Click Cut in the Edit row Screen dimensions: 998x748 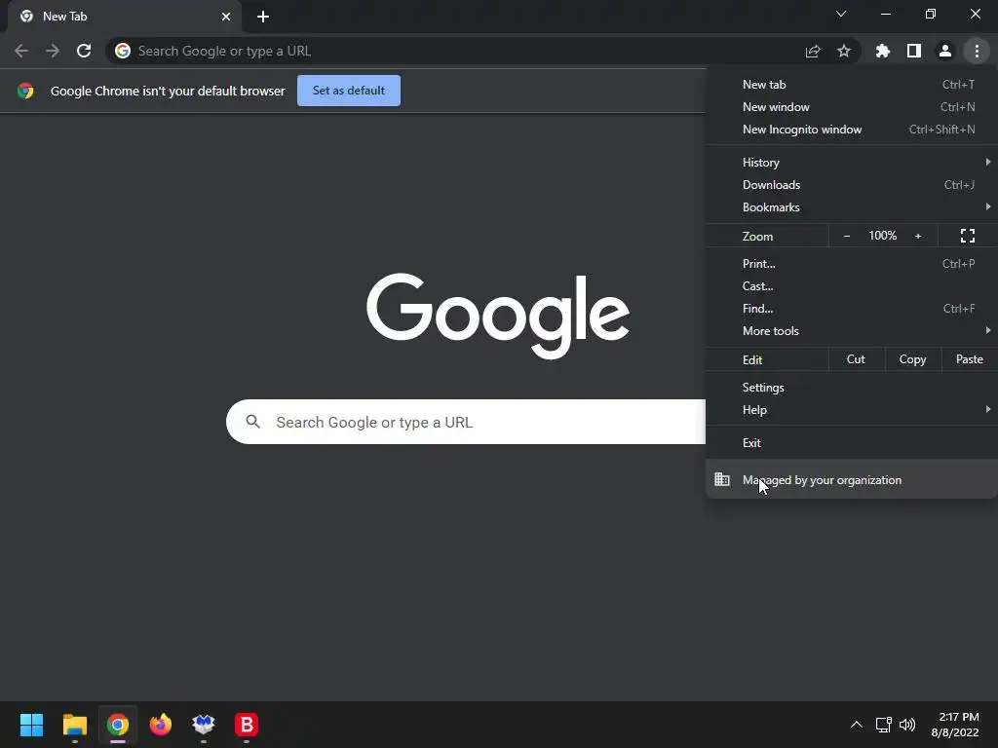coord(856,359)
